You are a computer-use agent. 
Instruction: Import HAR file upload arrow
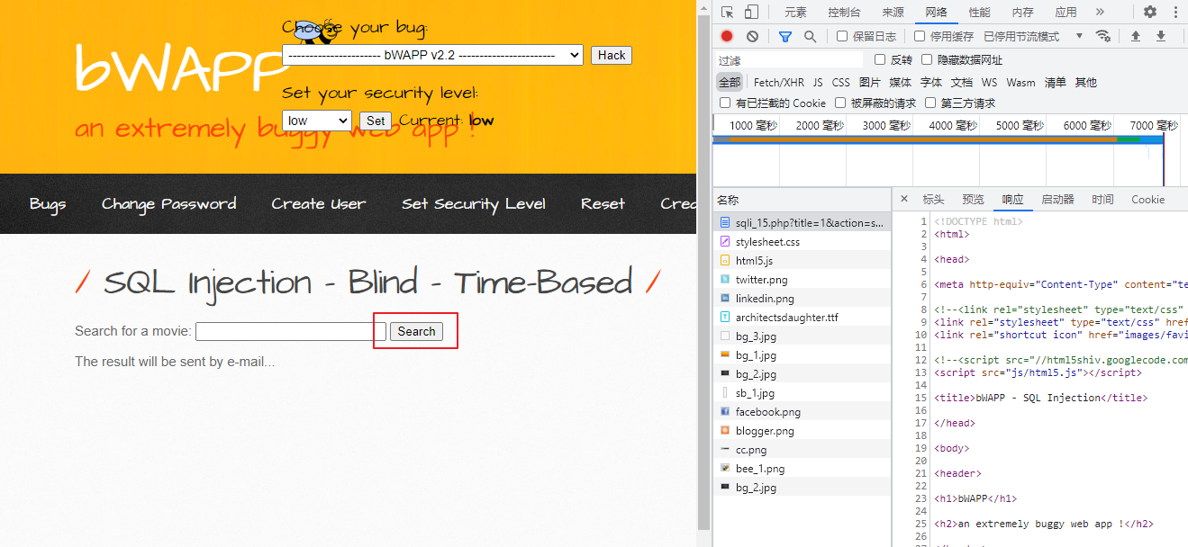1136,36
